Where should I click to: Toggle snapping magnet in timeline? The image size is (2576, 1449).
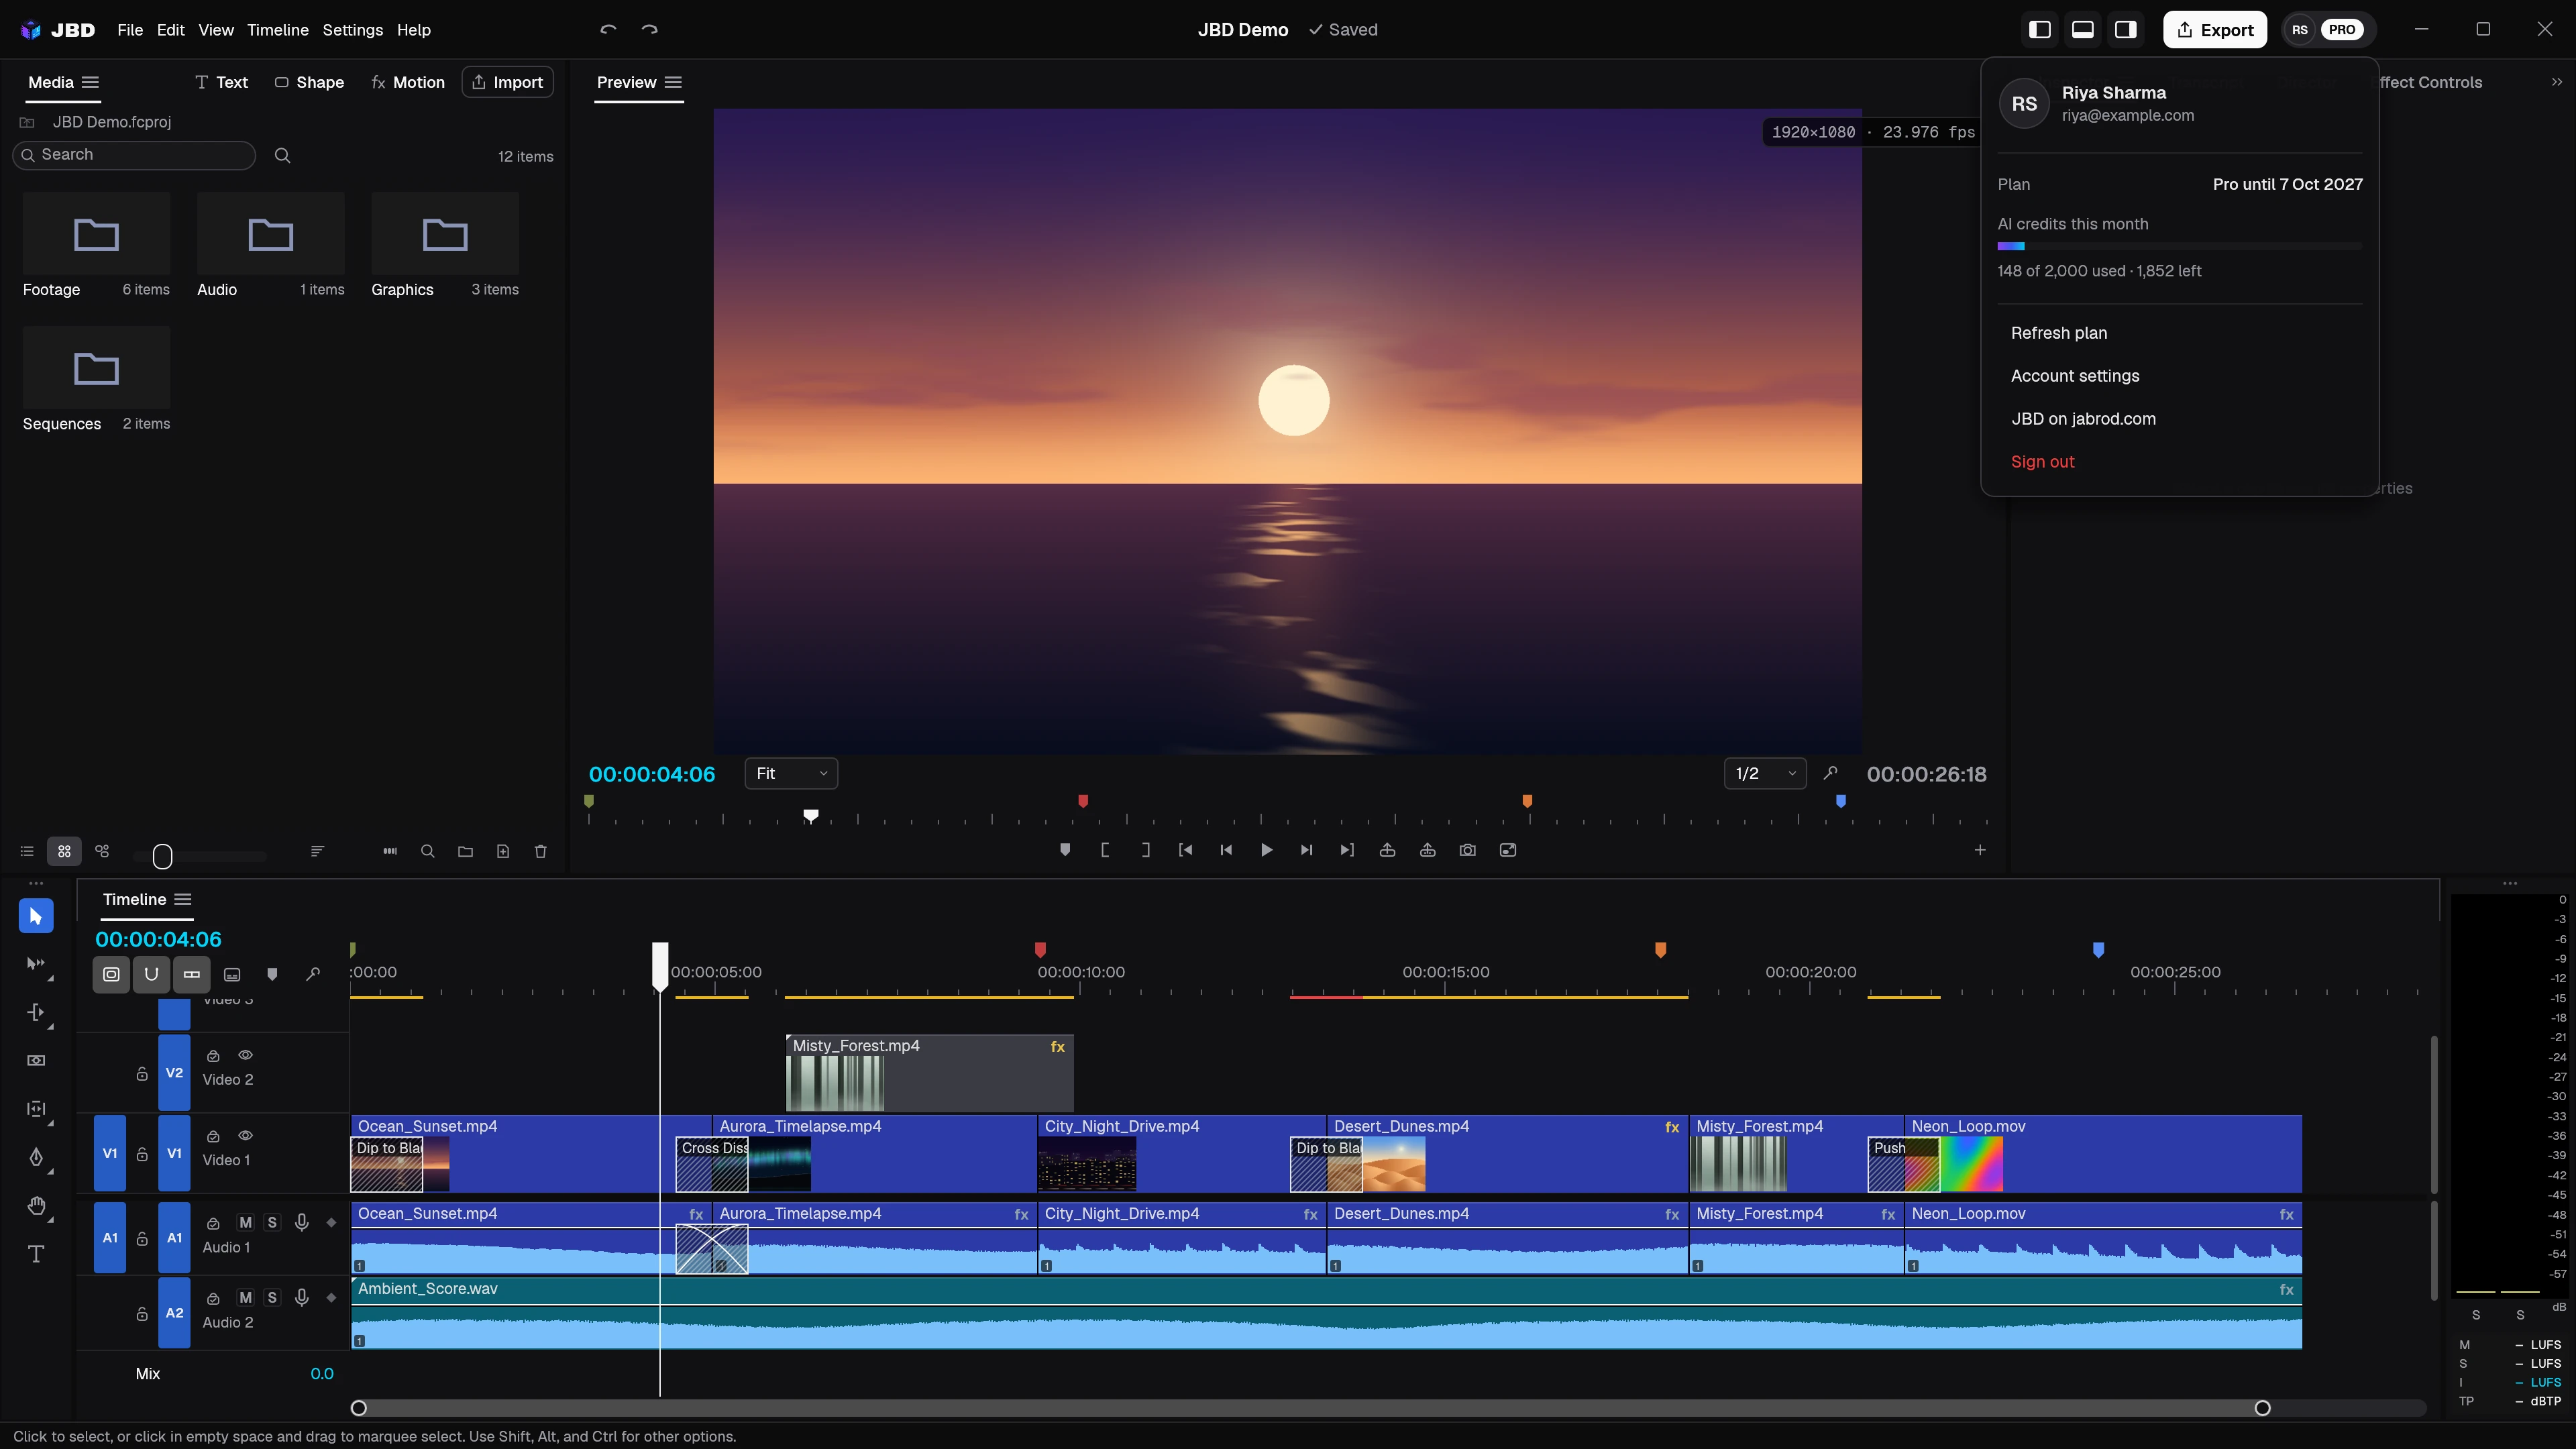click(x=151, y=974)
